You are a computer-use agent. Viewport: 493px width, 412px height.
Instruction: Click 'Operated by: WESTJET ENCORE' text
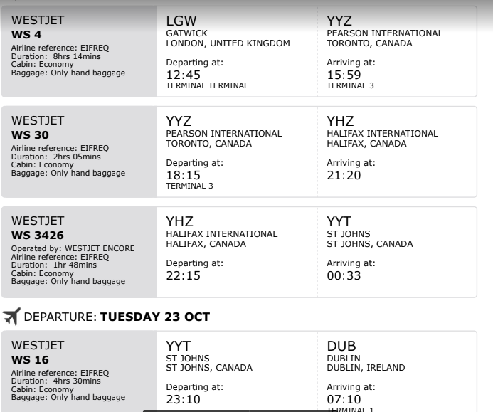click(x=73, y=248)
